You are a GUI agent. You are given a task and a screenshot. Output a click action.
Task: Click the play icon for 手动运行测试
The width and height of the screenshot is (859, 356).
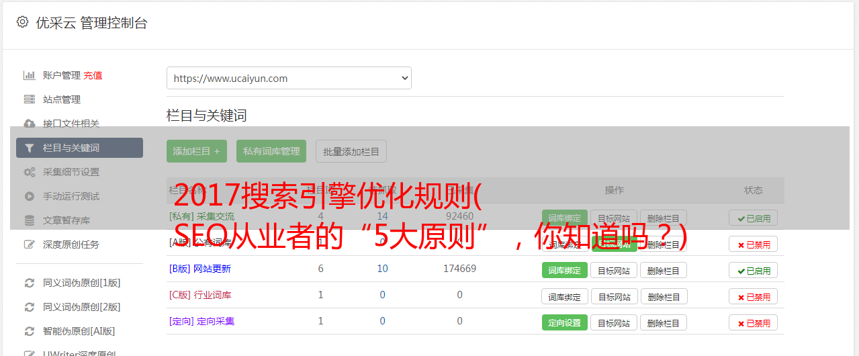tap(30, 196)
